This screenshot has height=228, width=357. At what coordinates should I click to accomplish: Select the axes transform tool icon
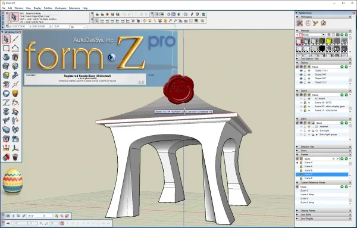(x=15, y=148)
